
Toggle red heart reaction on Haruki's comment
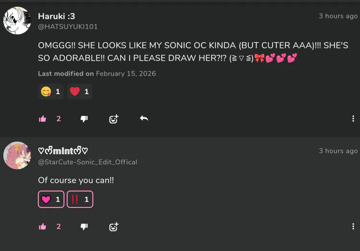(x=79, y=91)
